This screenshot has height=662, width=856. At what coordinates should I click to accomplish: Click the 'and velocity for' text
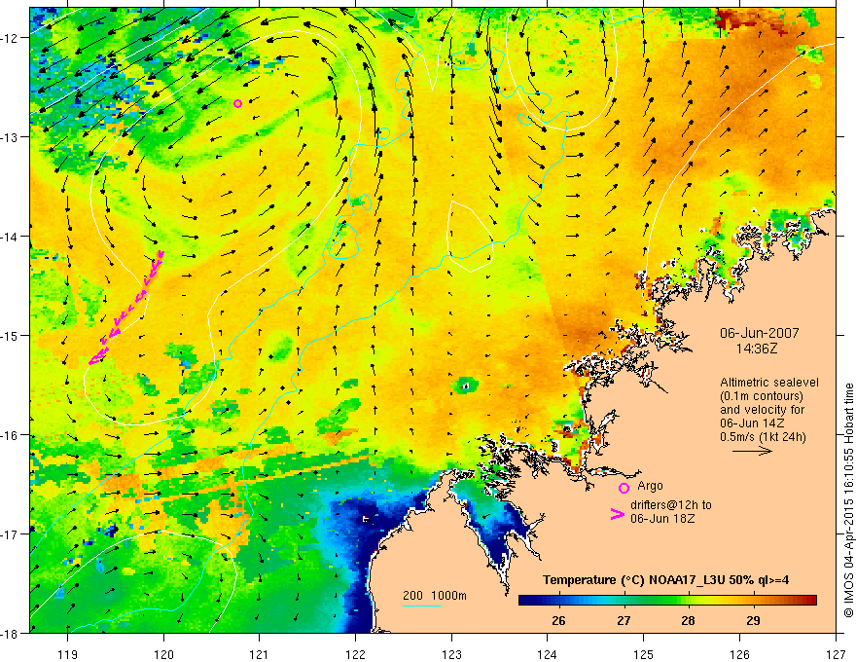click(762, 410)
